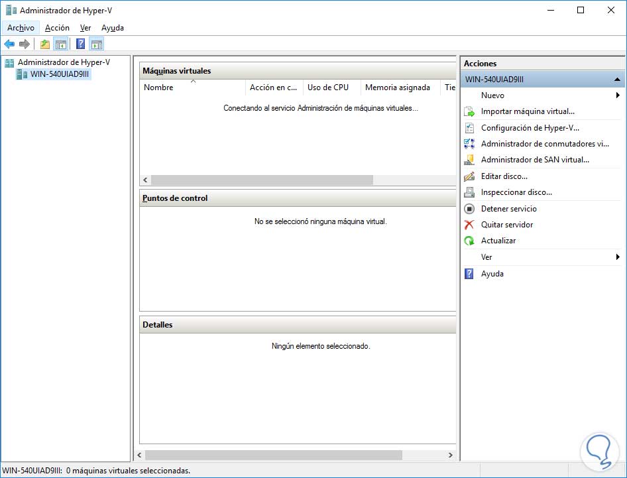This screenshot has height=478, width=627.
Task: Click the Up one level folder icon
Action: 45,44
